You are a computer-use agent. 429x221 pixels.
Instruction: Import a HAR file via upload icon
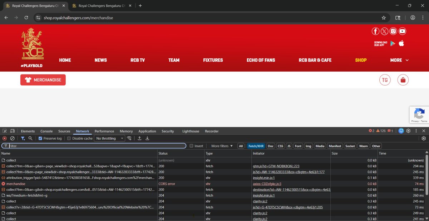pyautogui.click(x=139, y=138)
